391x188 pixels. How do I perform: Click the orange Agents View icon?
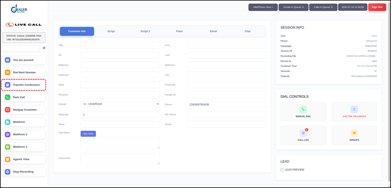coord(8,159)
